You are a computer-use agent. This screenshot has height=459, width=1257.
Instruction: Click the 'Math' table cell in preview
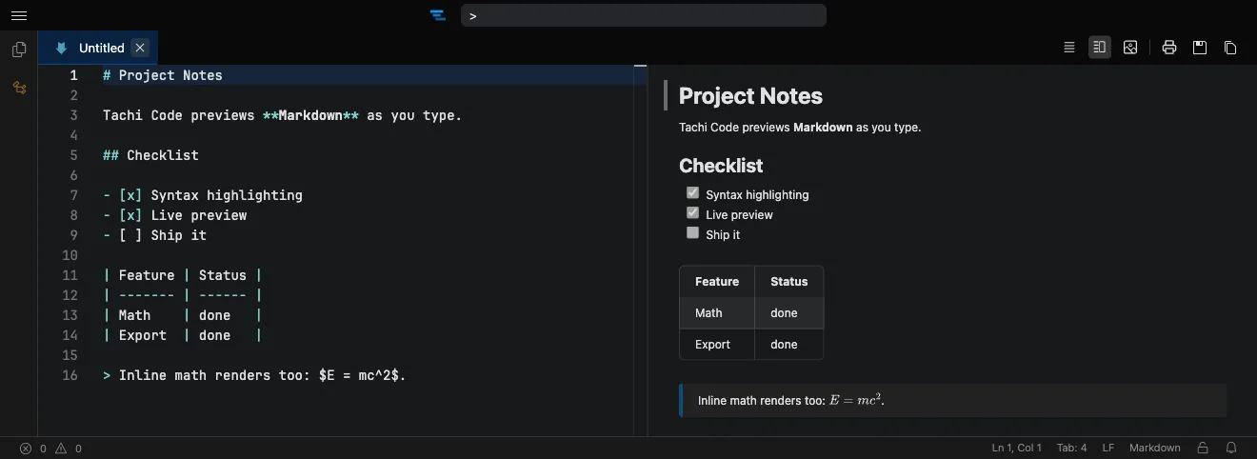pyautogui.click(x=717, y=313)
